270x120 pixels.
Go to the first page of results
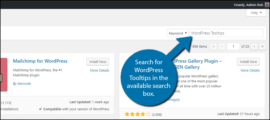coord(214,46)
